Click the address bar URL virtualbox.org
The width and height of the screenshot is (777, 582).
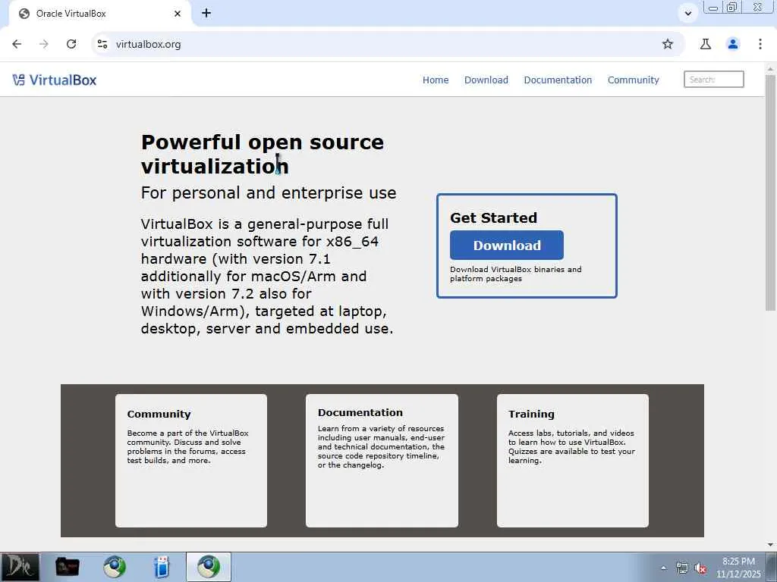click(x=148, y=44)
